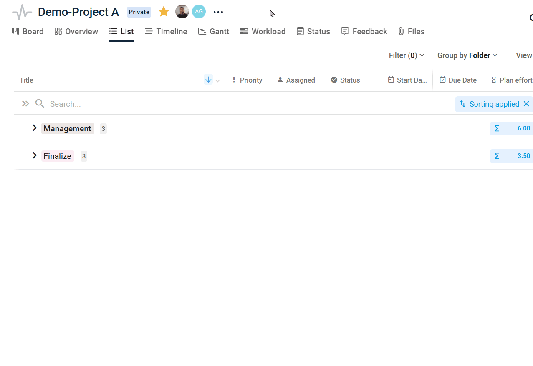This screenshot has height=366, width=533.
Task: Click the Private visibility badge
Action: click(x=139, y=12)
